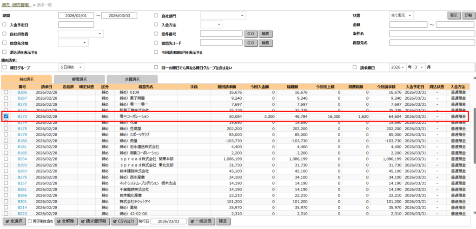Click the 一括送信 bulk send button

[202, 222]
